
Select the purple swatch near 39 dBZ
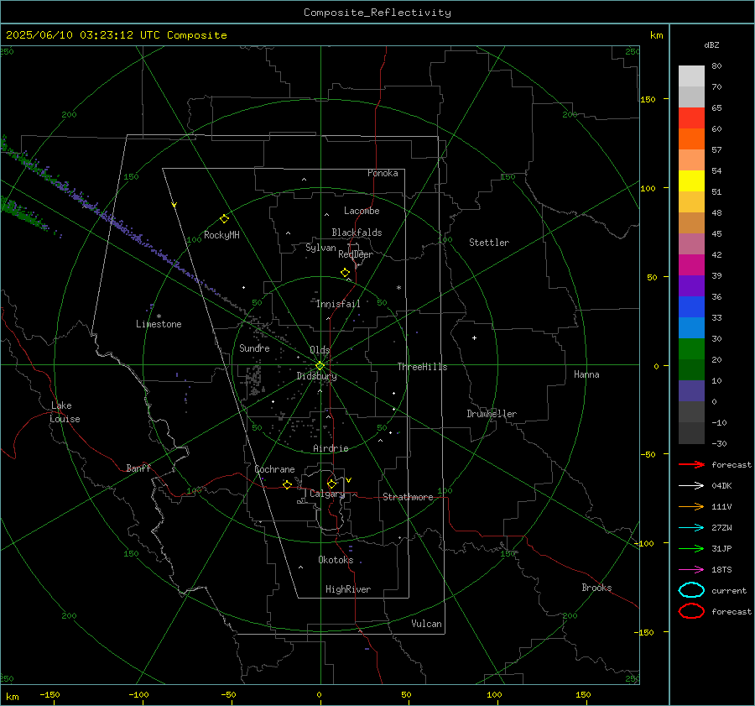[691, 285]
